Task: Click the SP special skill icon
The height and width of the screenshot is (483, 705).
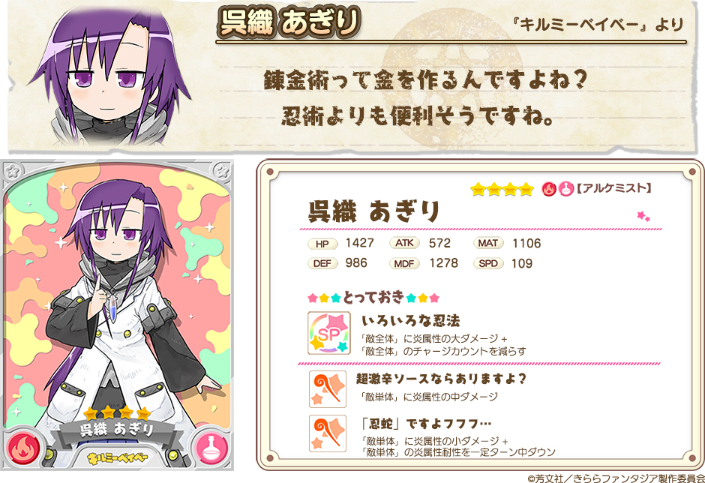Action: [x=328, y=333]
